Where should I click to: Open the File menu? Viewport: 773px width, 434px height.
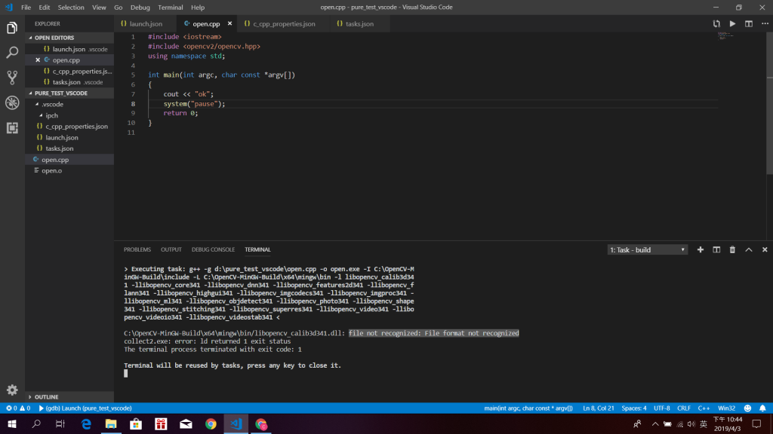[26, 8]
